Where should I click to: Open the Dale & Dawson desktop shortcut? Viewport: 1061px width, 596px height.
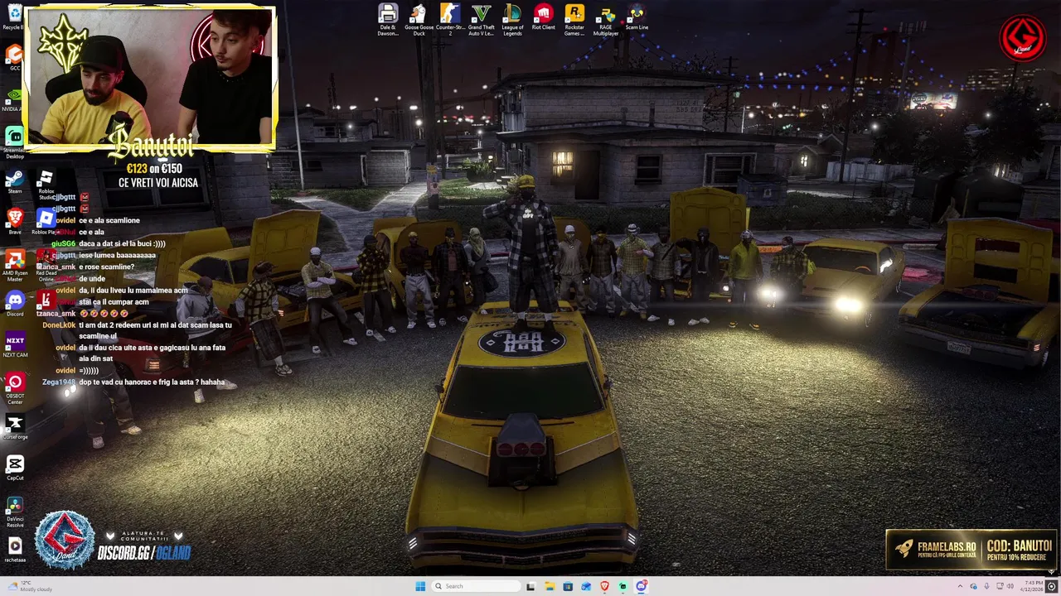tap(388, 19)
